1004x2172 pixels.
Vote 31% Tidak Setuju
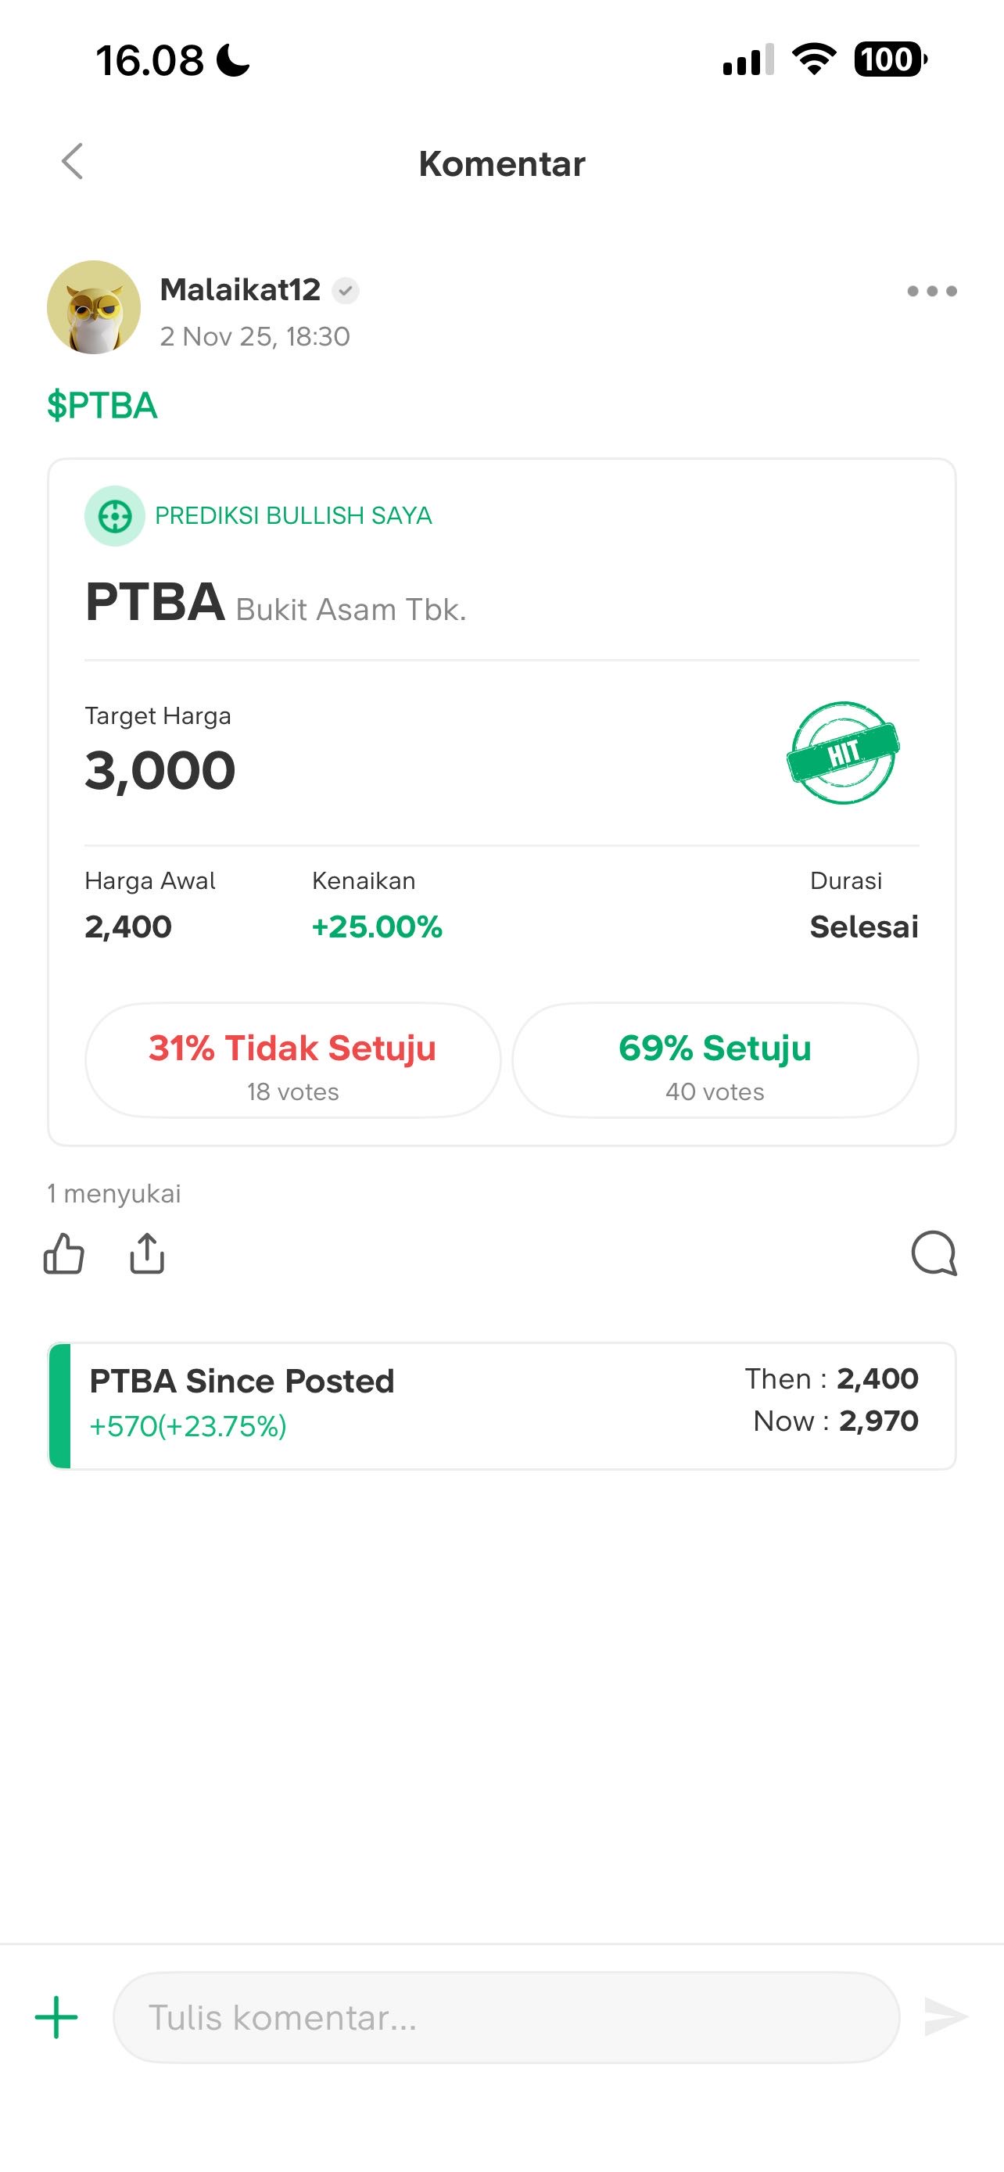[292, 1060]
